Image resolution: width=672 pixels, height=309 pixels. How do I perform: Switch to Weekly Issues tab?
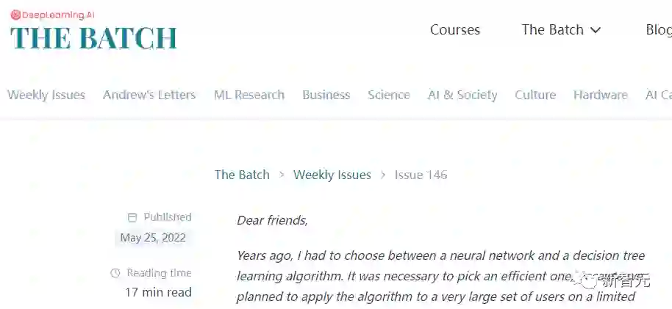point(46,95)
